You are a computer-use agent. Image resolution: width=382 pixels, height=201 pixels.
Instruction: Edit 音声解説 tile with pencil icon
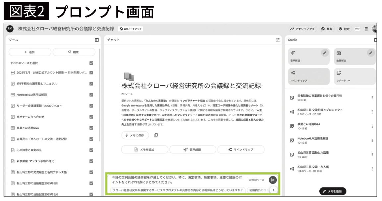[325, 53]
